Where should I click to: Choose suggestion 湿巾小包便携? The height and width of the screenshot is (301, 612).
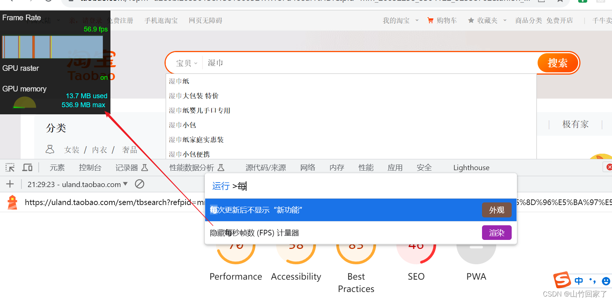tap(351, 154)
